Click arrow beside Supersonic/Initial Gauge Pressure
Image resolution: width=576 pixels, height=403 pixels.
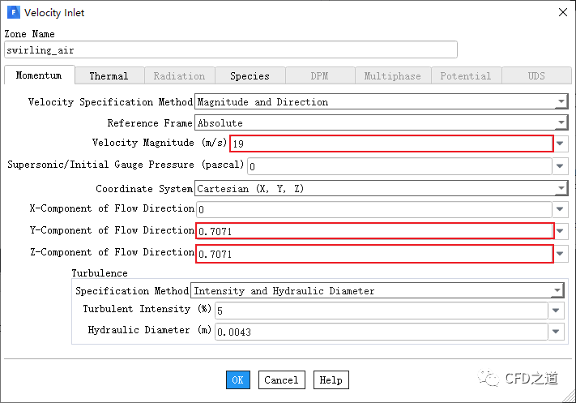point(561,166)
